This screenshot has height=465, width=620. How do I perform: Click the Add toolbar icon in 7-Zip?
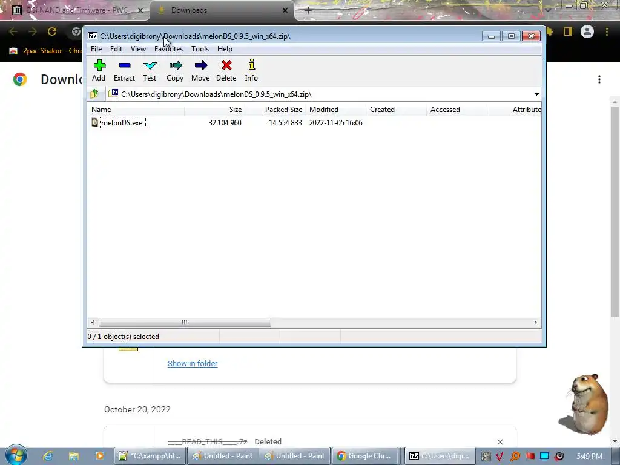[x=99, y=65]
